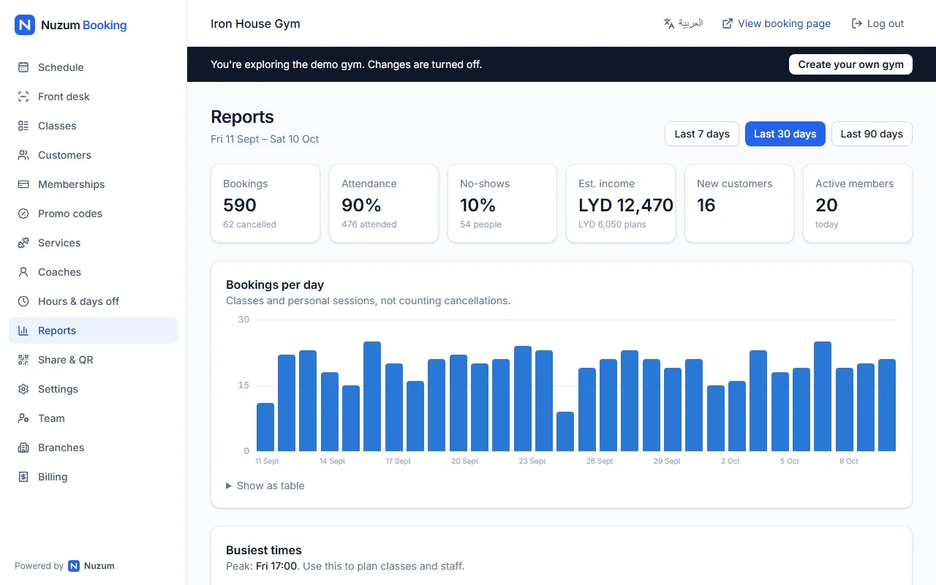
Task: Click the Branches building icon
Action: point(23,448)
